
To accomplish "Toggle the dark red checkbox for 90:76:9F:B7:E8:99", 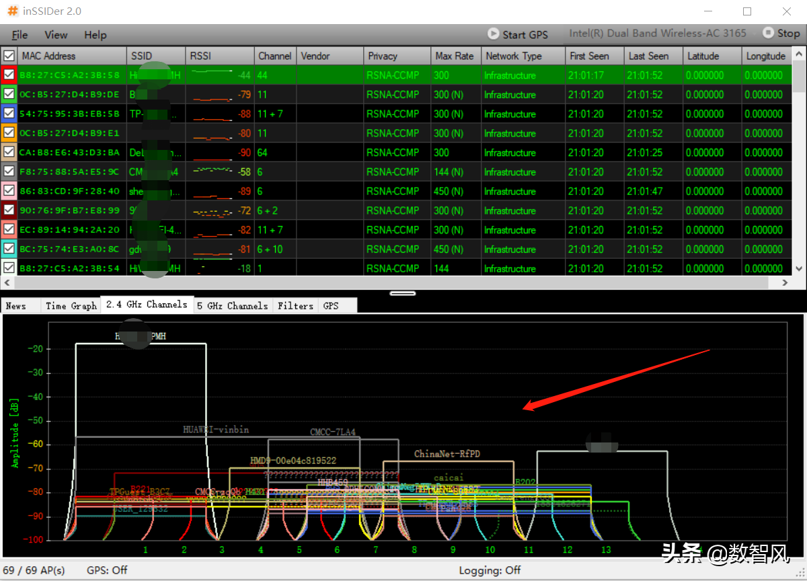I will [x=9, y=210].
